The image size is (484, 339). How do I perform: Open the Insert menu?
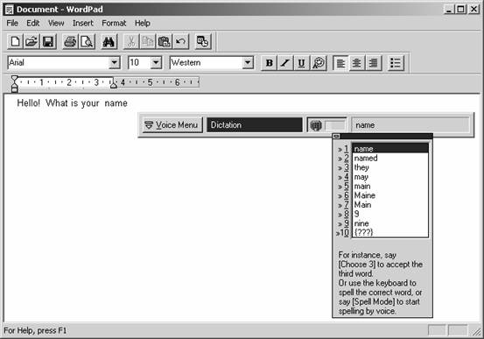click(x=83, y=23)
